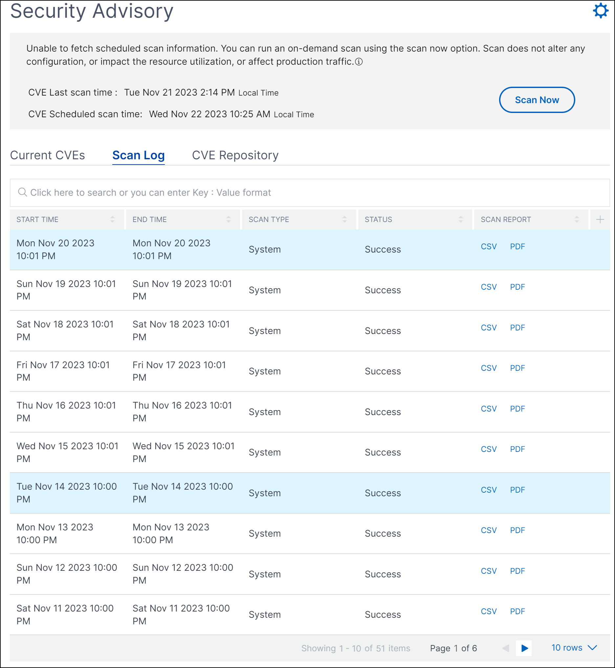Open the CVE Repository tab
This screenshot has height=668, width=615.
pos(235,155)
